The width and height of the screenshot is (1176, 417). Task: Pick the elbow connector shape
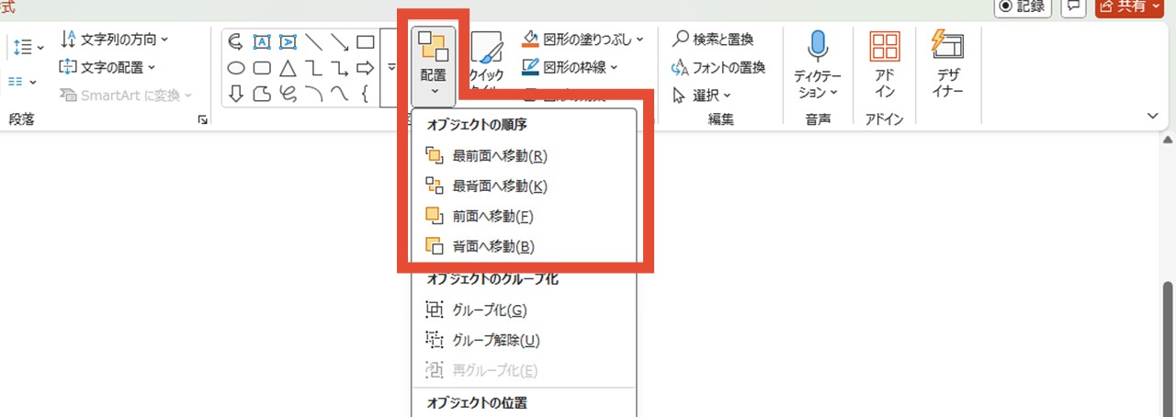pyautogui.click(x=313, y=67)
